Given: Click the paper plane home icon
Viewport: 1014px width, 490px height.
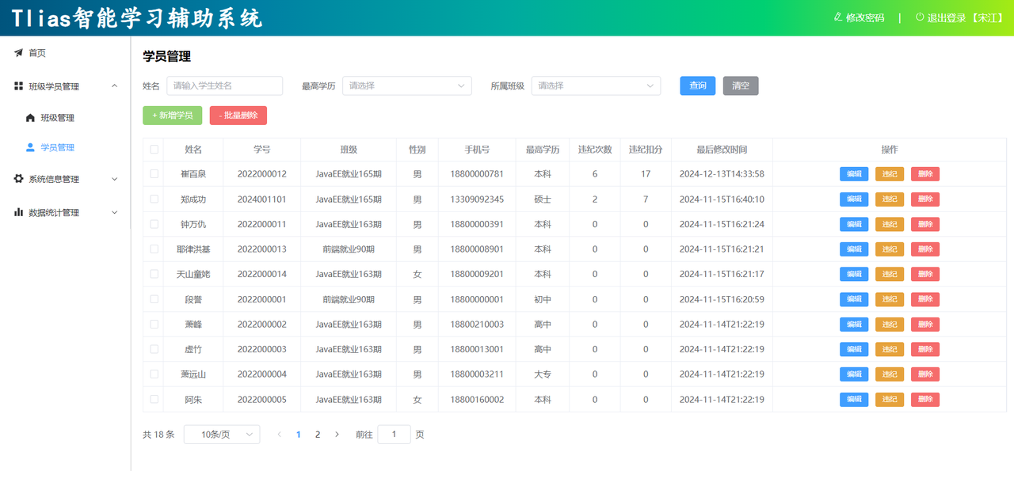Looking at the screenshot, I should point(18,53).
